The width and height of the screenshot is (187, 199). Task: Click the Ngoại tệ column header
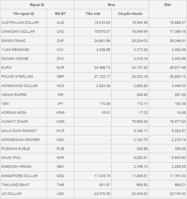[x=37, y=5]
